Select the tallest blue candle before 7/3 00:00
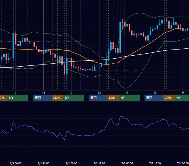Viewport: 189px width, 166px height. click(x=120, y=37)
